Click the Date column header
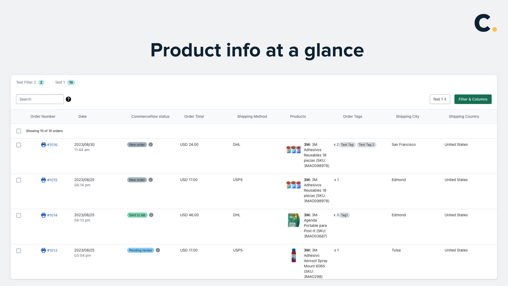This screenshot has height=286, width=508. pos(83,117)
